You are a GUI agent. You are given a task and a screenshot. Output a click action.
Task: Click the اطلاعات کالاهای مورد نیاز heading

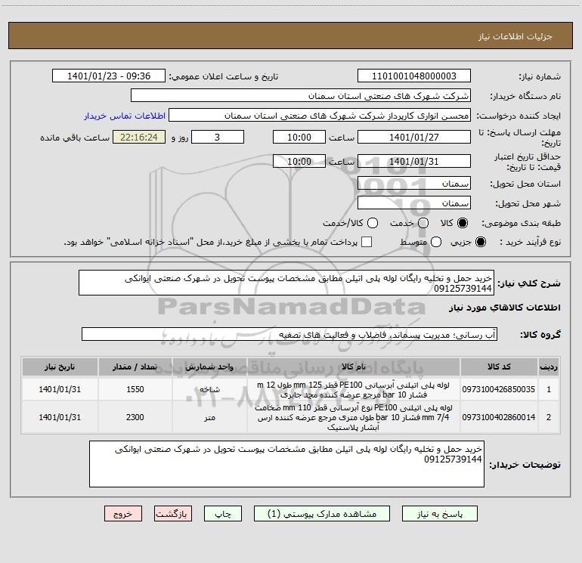pos(505,308)
